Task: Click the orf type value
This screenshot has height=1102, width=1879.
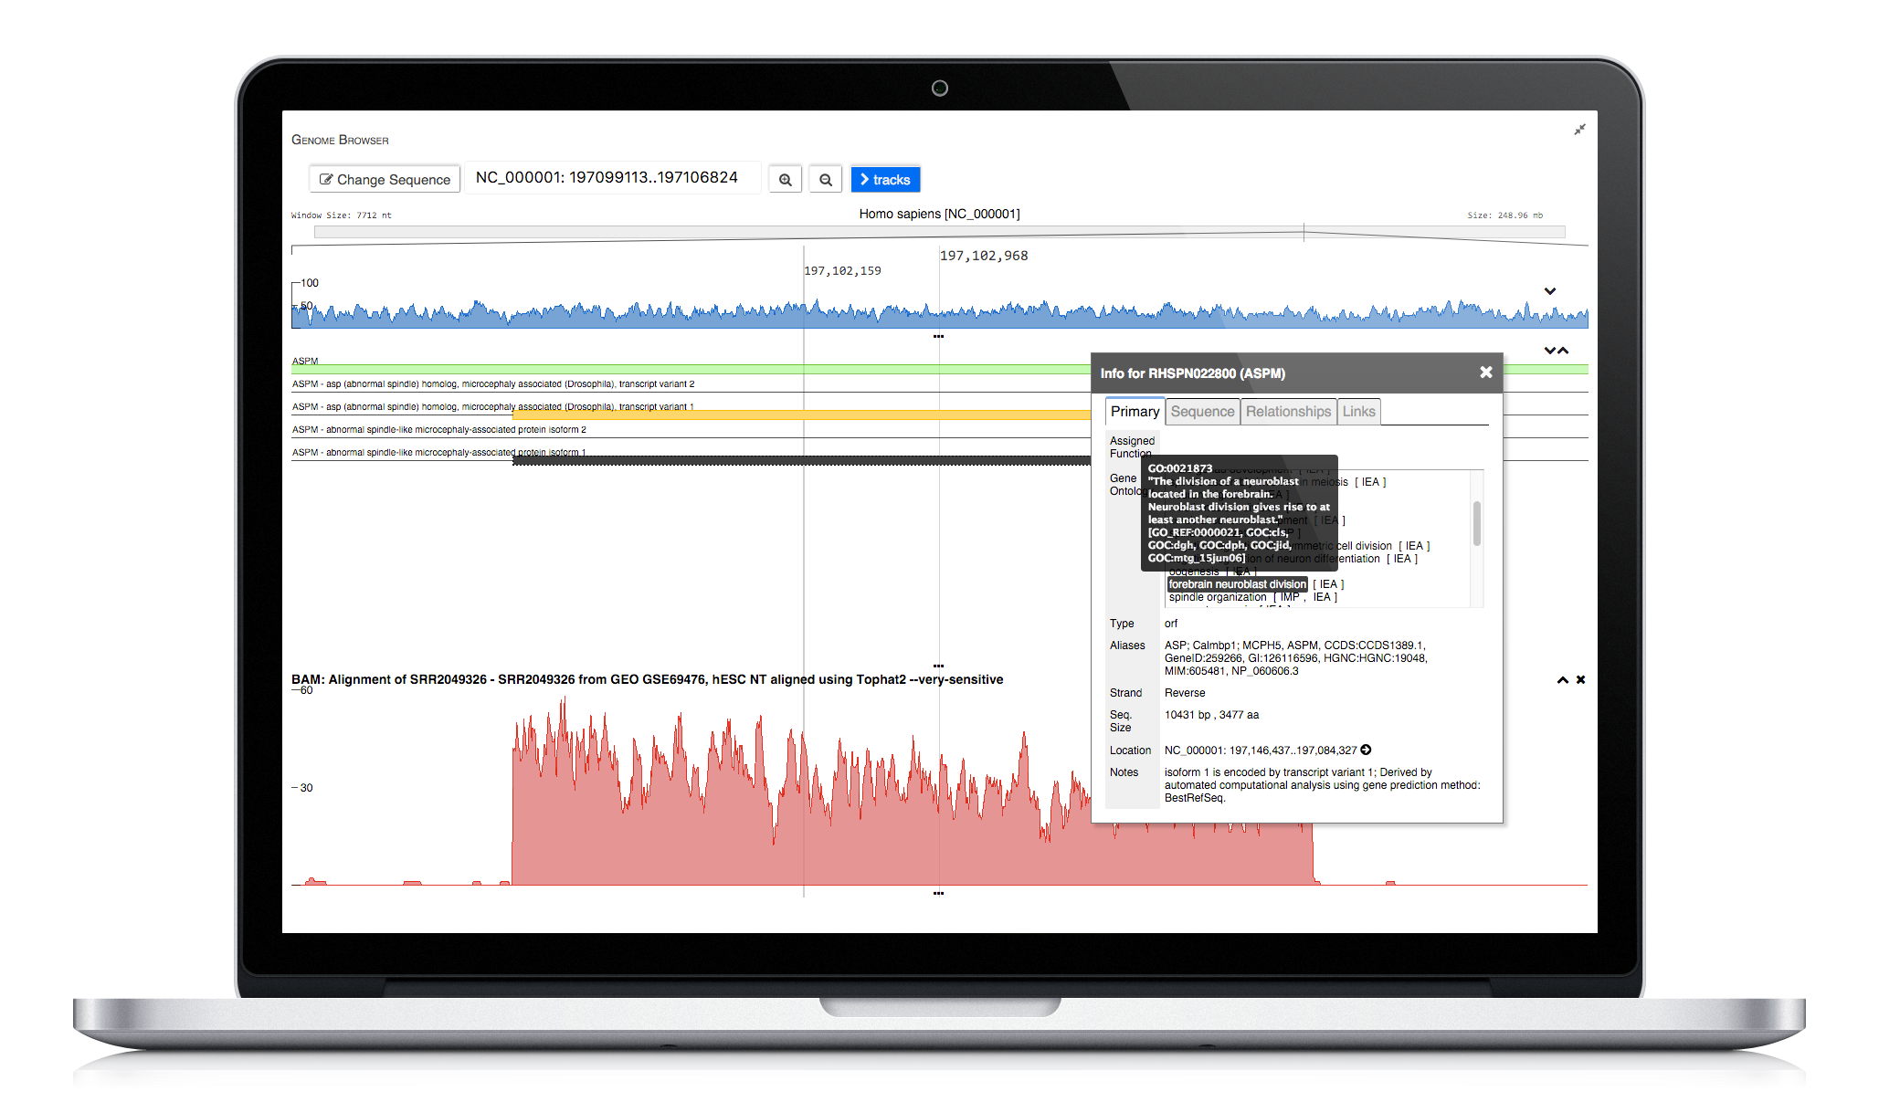Action: click(x=1171, y=624)
